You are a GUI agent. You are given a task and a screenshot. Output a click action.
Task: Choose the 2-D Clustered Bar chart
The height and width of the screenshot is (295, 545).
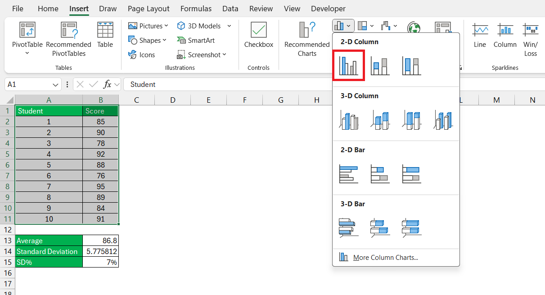point(349,174)
